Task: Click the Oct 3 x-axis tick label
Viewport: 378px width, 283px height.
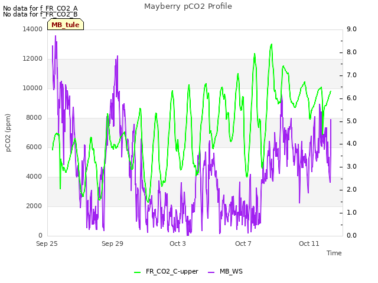Action: pyautogui.click(x=178, y=243)
